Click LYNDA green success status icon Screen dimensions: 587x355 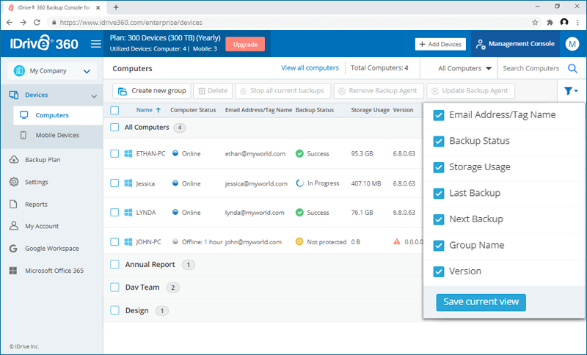pos(299,213)
